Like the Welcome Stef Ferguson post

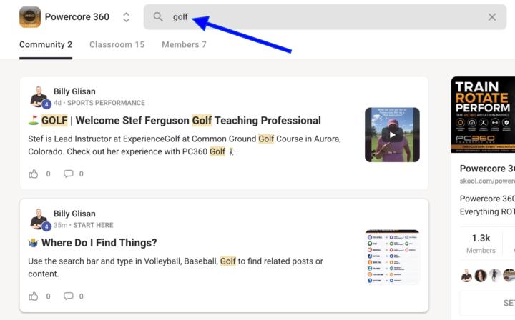coord(34,174)
